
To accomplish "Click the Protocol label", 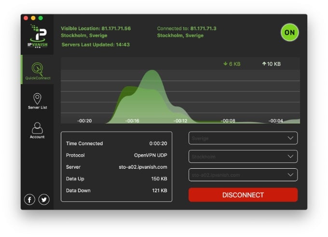I will coord(75,155).
